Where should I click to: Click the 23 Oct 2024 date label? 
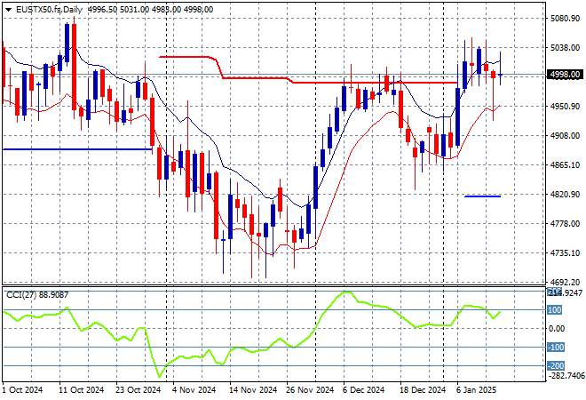coord(138,390)
